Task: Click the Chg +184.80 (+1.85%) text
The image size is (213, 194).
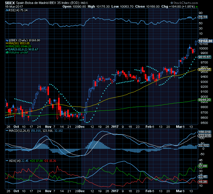Action: click(x=178, y=6)
